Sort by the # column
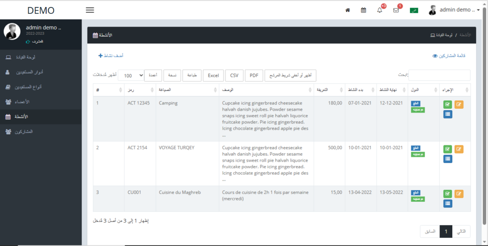Image resolution: width=488 pixels, height=246 pixels. pos(109,90)
